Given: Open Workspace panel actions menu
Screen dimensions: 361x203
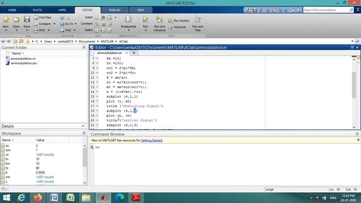Looking at the screenshot, I should click(x=84, y=133).
